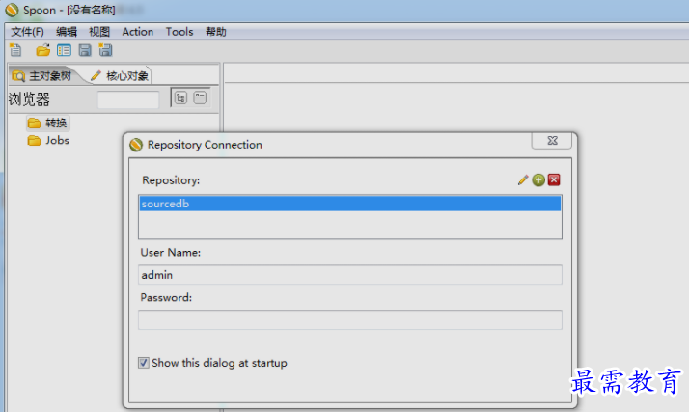Click the collapse all tree icon
Image resolution: width=689 pixels, height=412 pixels.
click(200, 97)
